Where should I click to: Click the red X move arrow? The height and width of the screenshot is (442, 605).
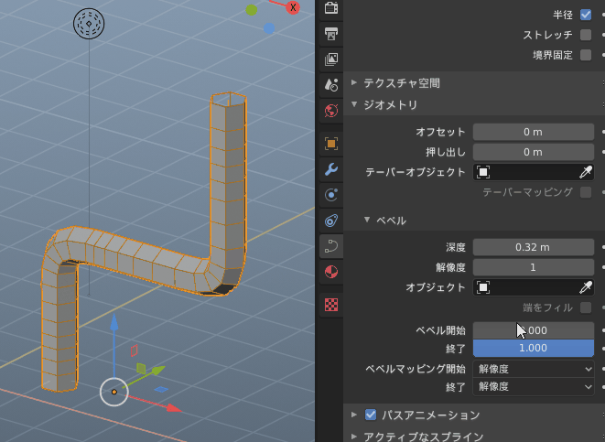pos(173,407)
